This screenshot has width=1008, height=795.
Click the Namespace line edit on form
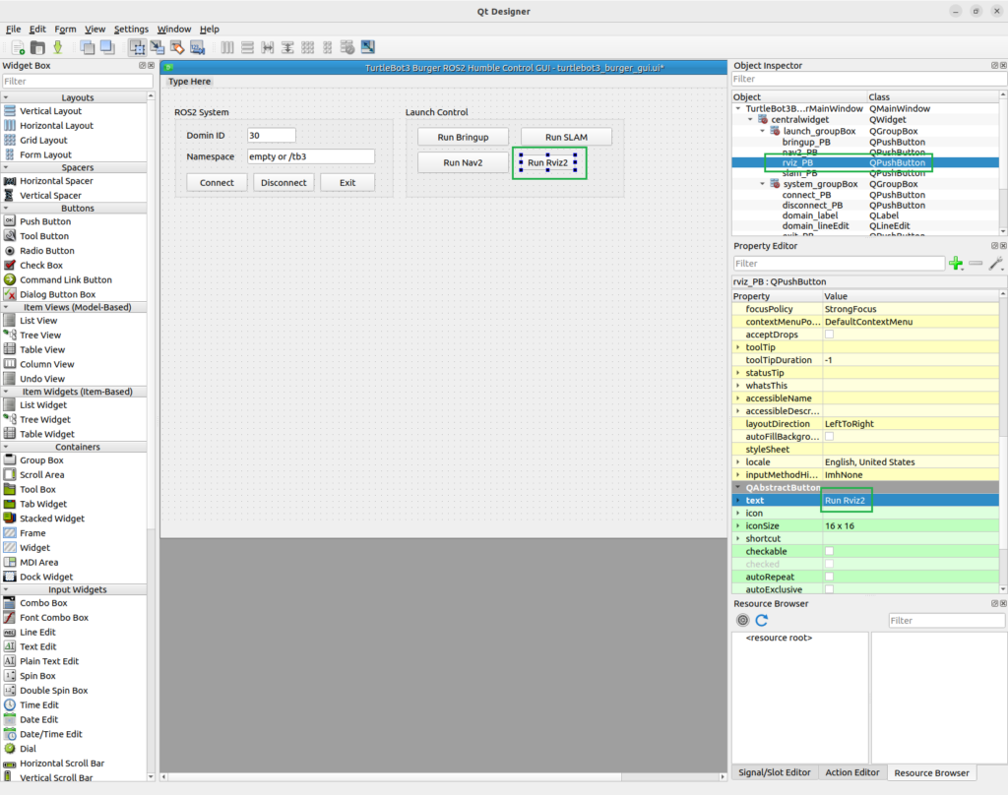coord(310,156)
